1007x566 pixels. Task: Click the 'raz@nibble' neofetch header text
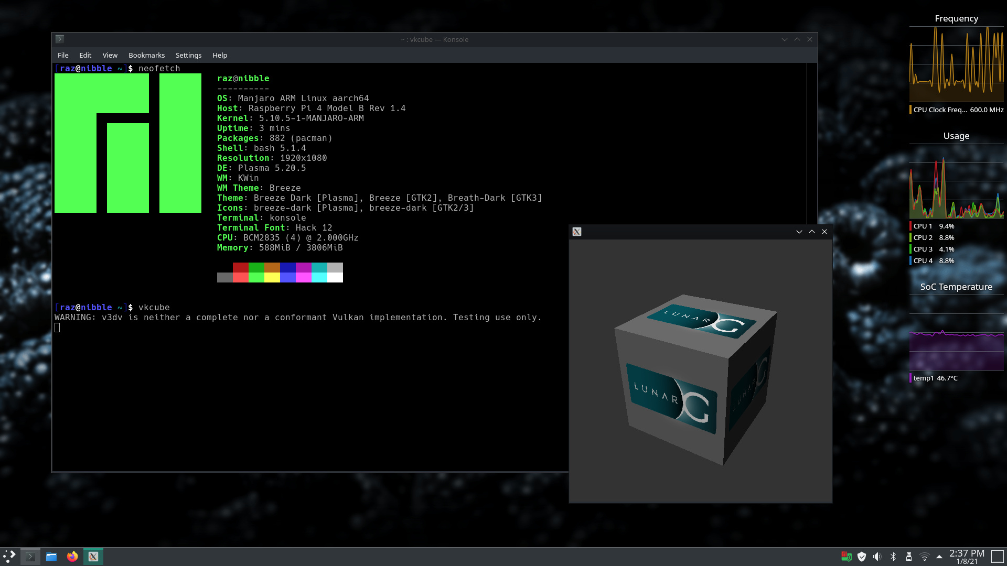click(243, 79)
